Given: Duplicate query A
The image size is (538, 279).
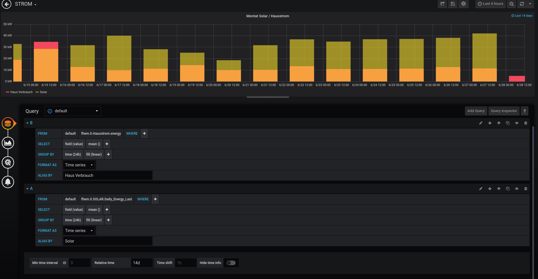Looking at the screenshot, I should pos(508,189).
